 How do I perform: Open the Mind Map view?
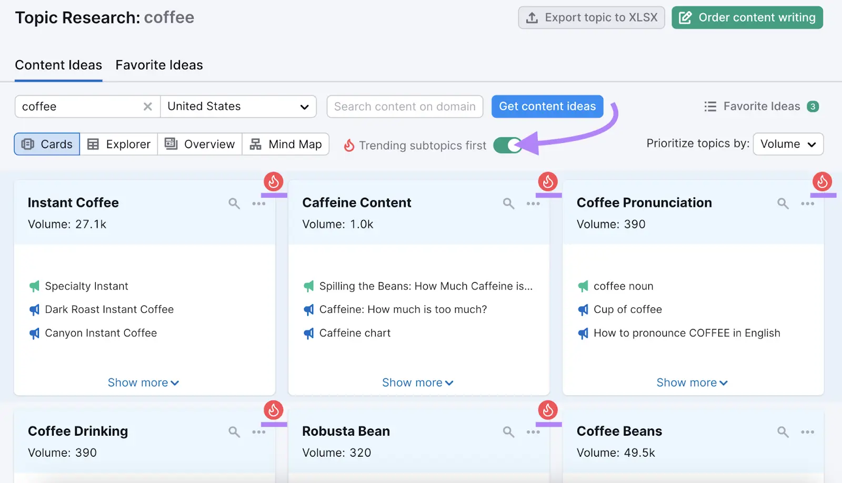click(286, 144)
